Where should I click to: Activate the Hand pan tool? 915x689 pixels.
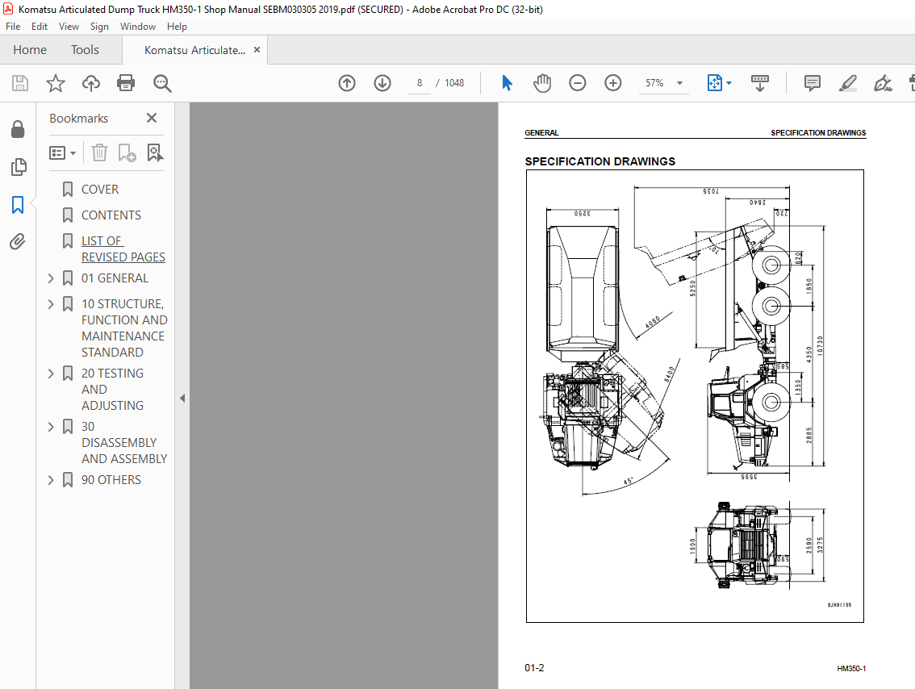click(542, 83)
